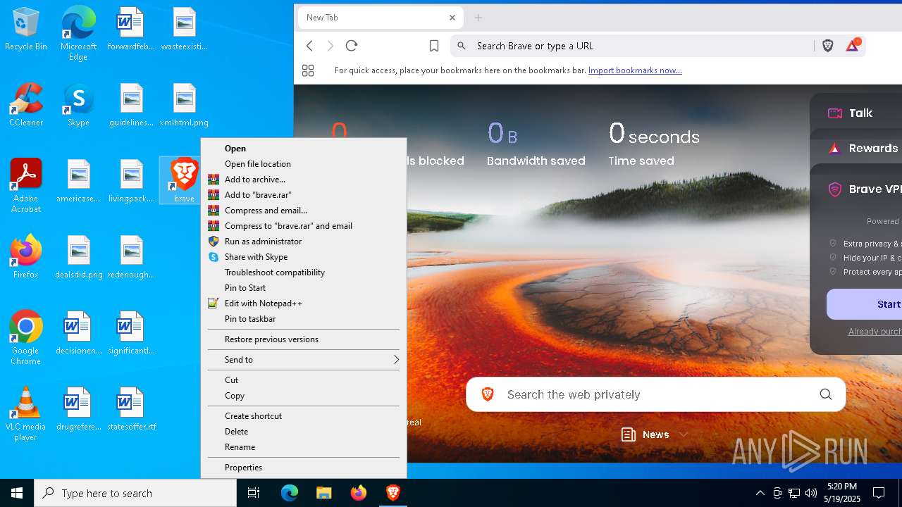
Task: Show hidden system tray icons
Action: [x=760, y=493]
